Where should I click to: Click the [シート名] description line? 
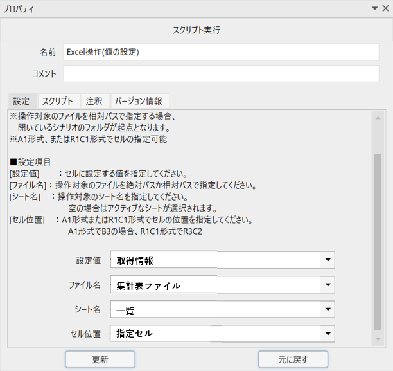pos(99,197)
